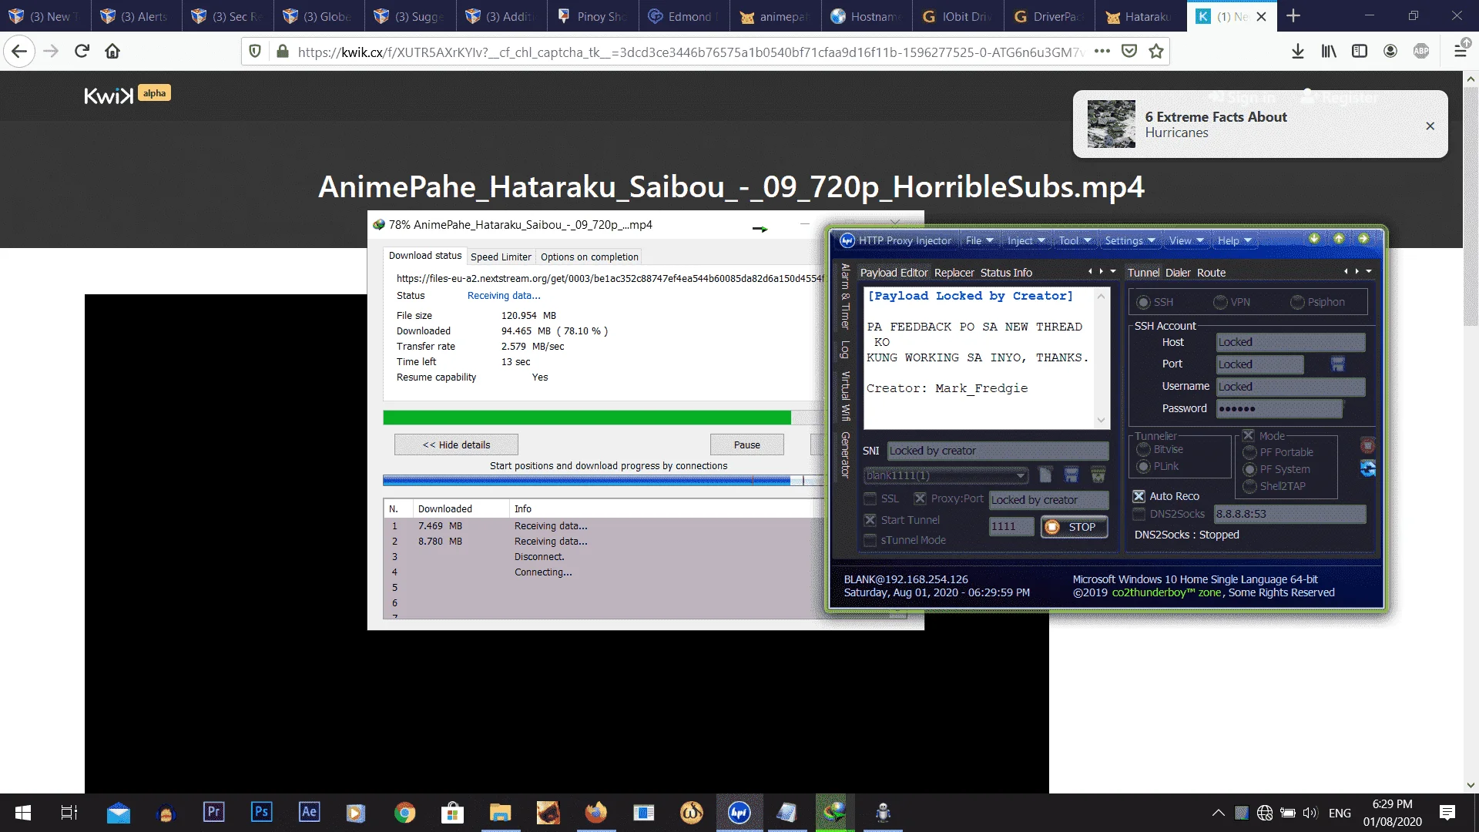Select the PF Portable mode
This screenshot has width=1479, height=832.
[1249, 452]
